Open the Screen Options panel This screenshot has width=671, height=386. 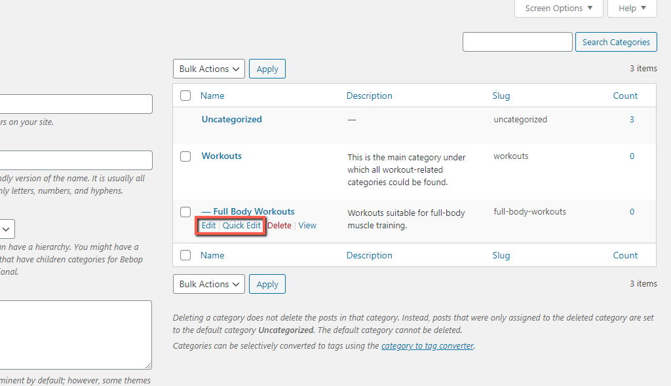(x=558, y=8)
